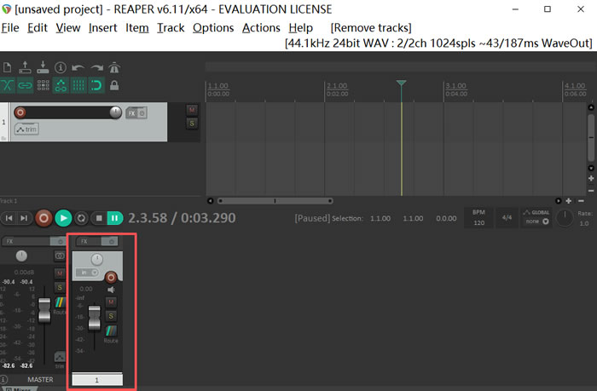Screen dimensions: 597x391
Task: Select track 1 name label in mixer
Action: click(97, 380)
